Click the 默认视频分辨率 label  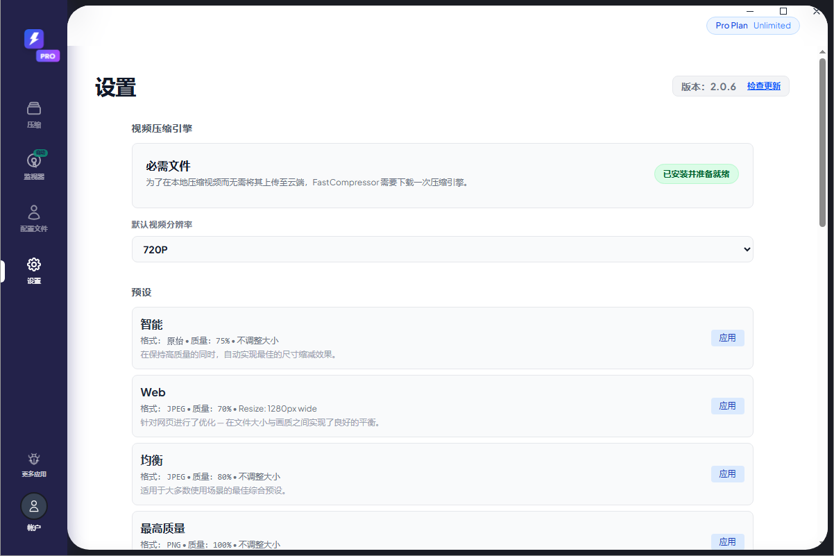[162, 225]
